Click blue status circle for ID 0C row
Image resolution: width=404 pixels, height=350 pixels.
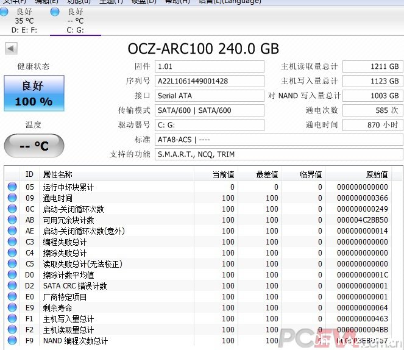[12, 209]
